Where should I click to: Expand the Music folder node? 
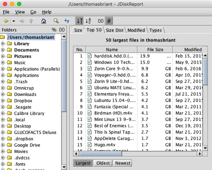(x=2, y=62)
